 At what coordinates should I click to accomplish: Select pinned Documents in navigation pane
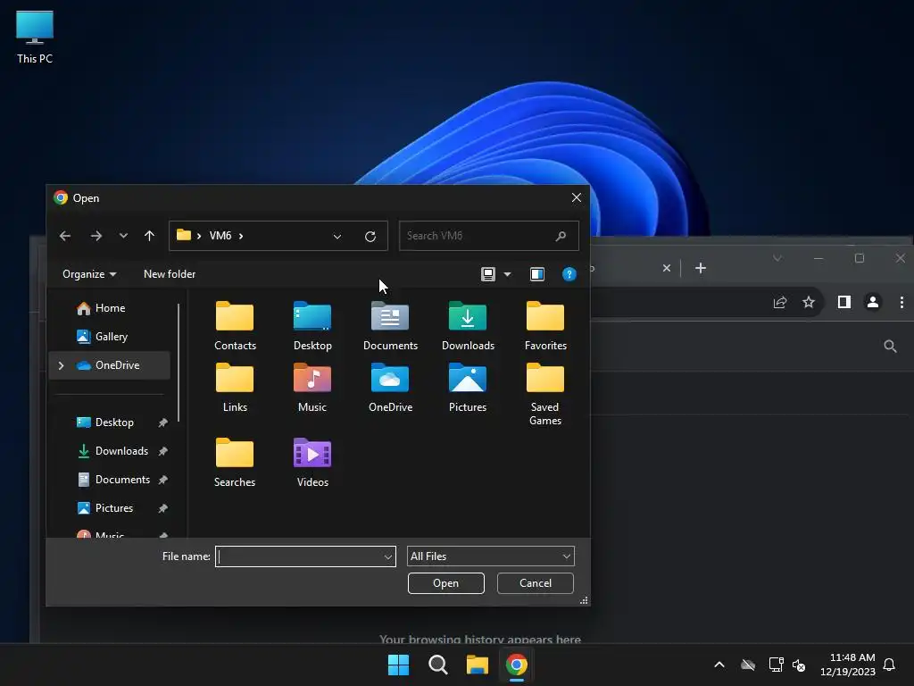tap(110, 480)
